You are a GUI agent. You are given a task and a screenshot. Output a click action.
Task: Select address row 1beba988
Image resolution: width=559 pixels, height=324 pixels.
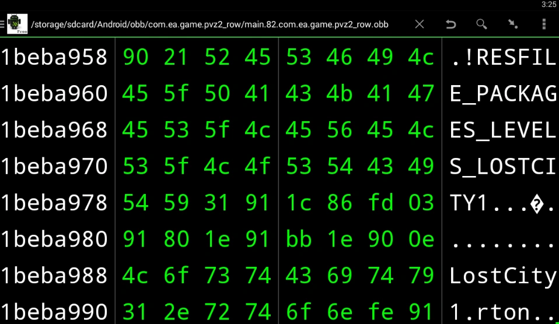(54, 275)
